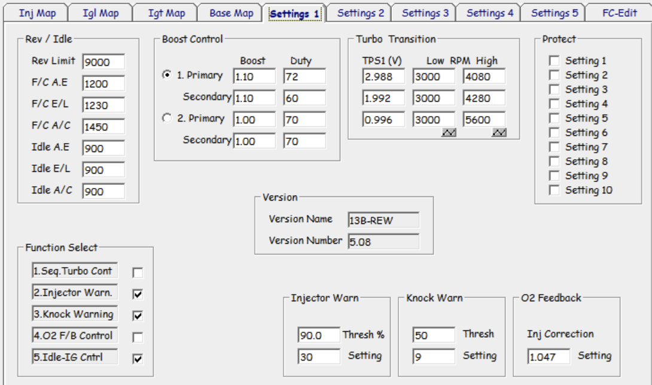Screen dimensions: 652x385
Task: Click the Rev Limit input field
Action: tap(103, 62)
